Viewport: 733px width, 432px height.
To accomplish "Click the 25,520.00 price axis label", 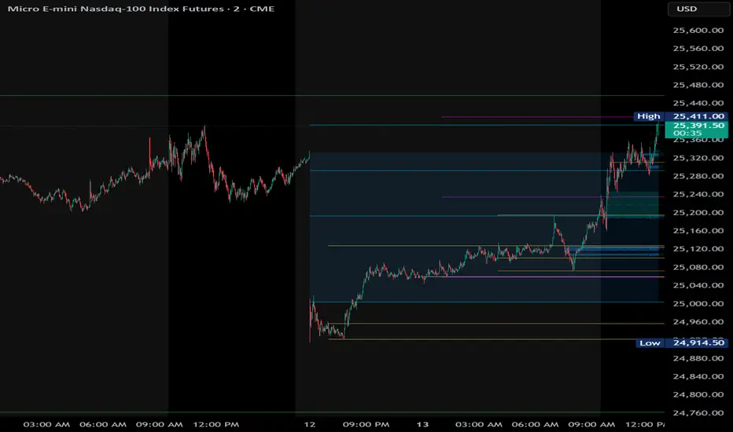I will click(698, 67).
